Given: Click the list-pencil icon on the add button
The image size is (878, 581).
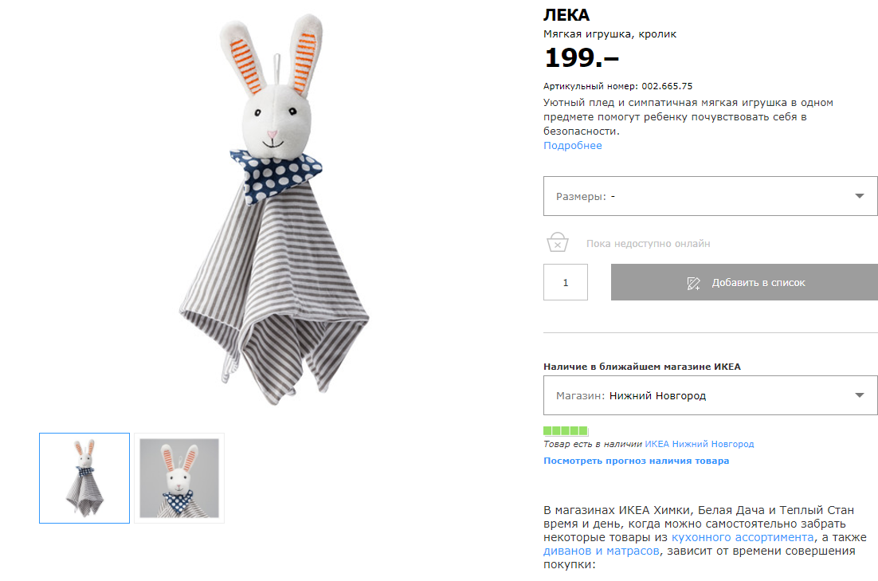Looking at the screenshot, I should point(694,283).
